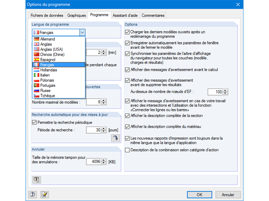Open the Assistant d'aide tab
Viewport: 269px width, 201px height.
[125, 16]
